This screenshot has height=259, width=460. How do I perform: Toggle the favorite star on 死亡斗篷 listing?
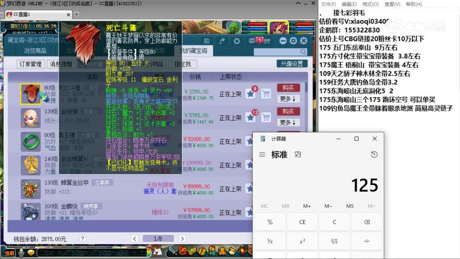250,93
